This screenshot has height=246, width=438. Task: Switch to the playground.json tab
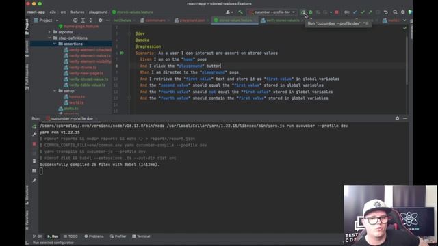click(x=192, y=20)
